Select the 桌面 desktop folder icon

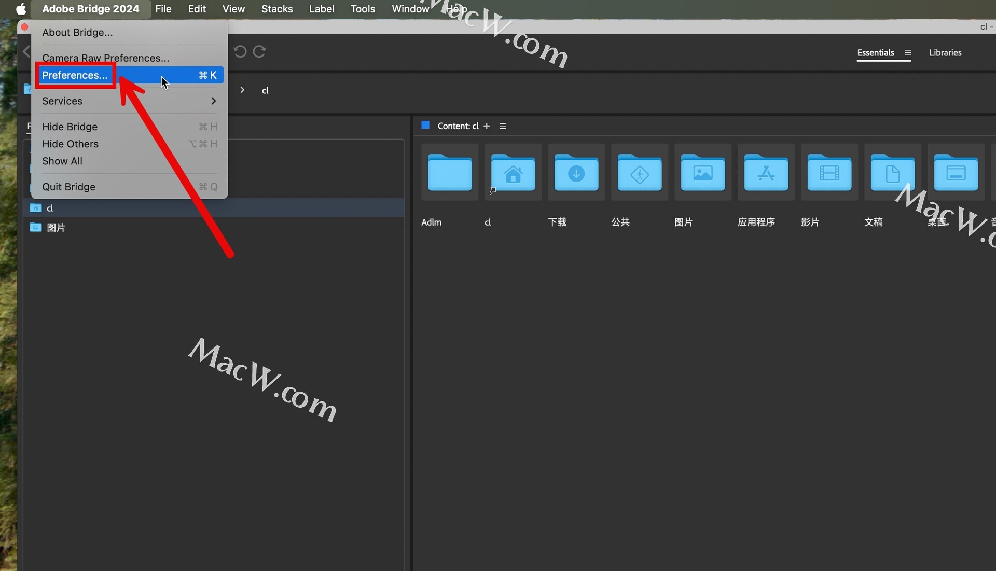(x=956, y=172)
